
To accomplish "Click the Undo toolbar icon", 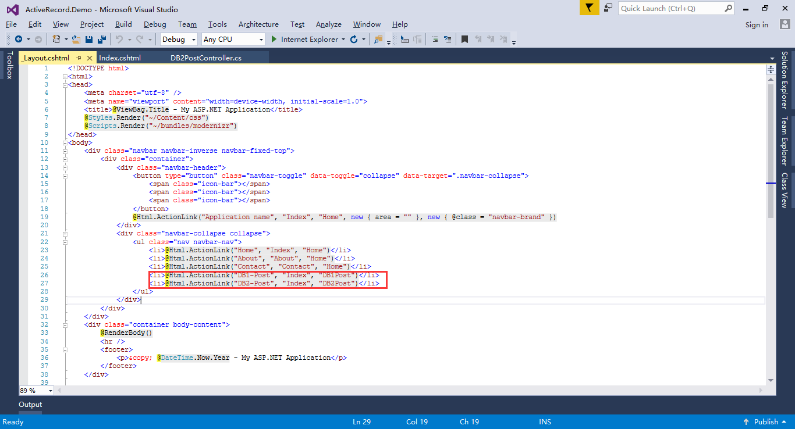I will 118,40.
